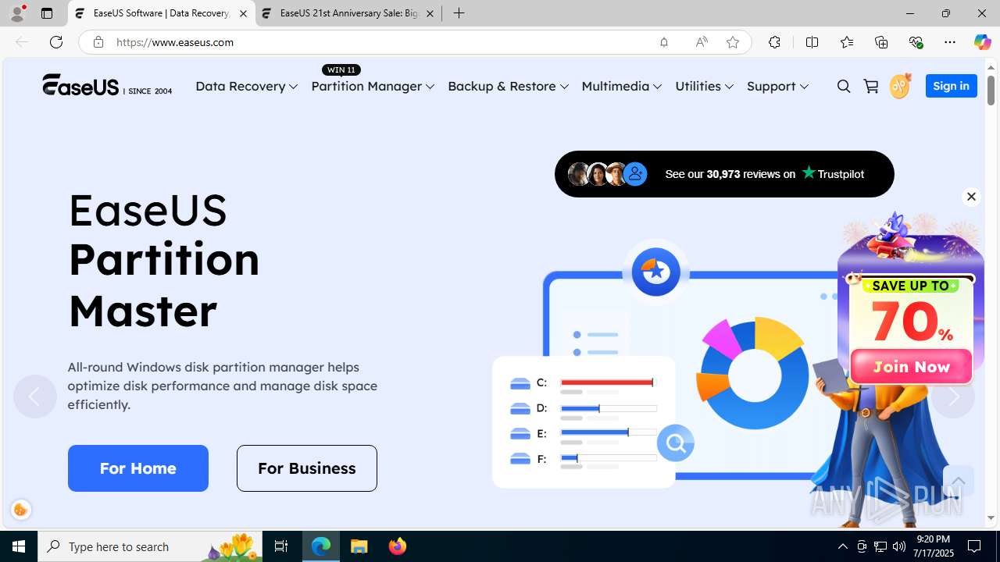Open File Explorer from the taskbar
Screen dimensions: 1000x562
click(x=359, y=546)
